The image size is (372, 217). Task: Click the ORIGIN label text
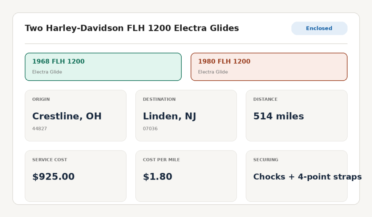pyautogui.click(x=41, y=99)
